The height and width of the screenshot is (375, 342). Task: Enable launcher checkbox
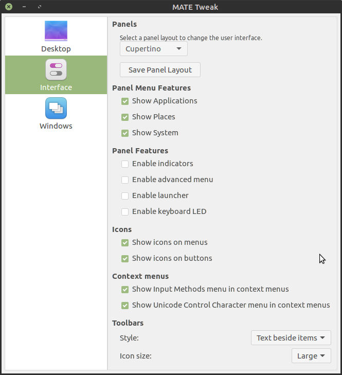click(x=125, y=196)
